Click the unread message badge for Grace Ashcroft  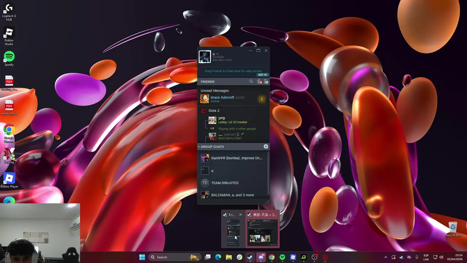point(262,99)
